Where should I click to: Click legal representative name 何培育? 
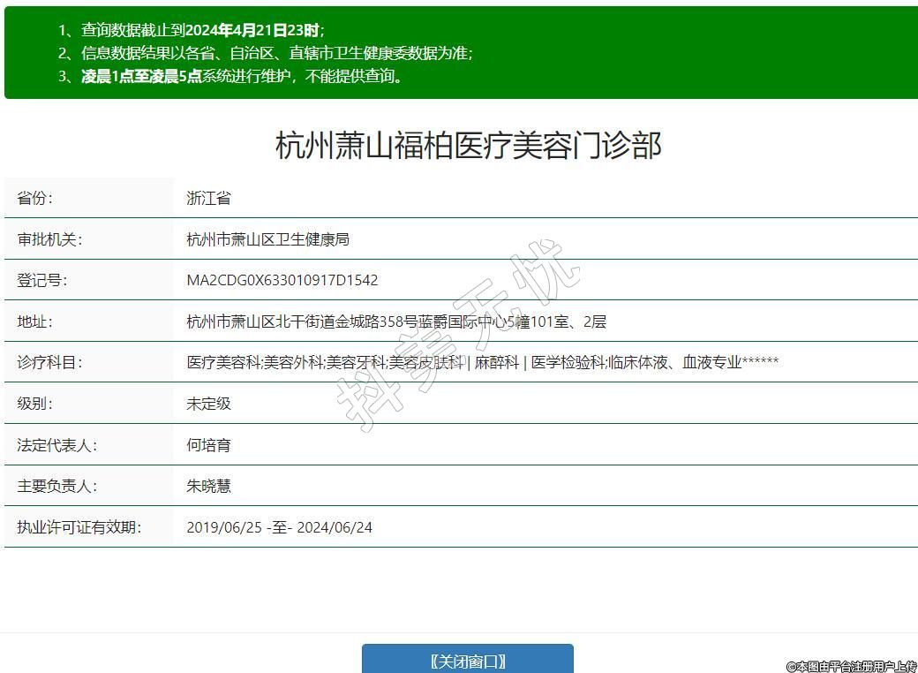coord(208,445)
